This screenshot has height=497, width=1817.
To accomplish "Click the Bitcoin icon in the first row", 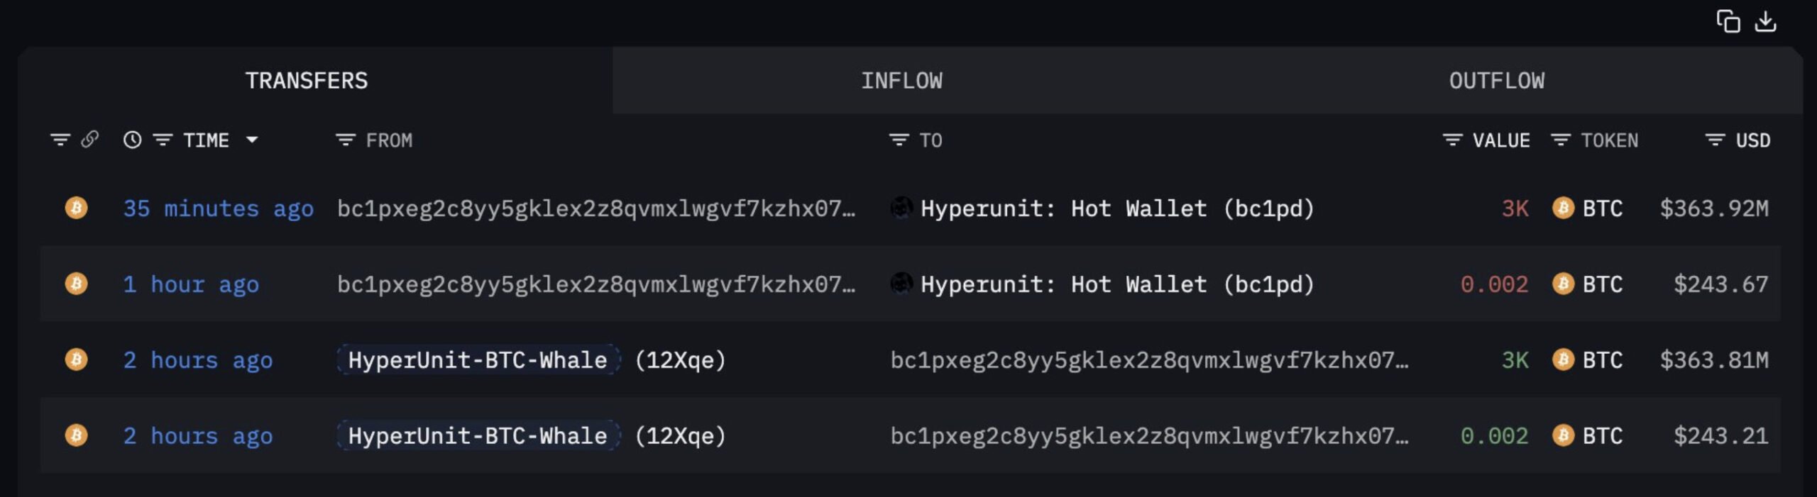I will point(76,208).
